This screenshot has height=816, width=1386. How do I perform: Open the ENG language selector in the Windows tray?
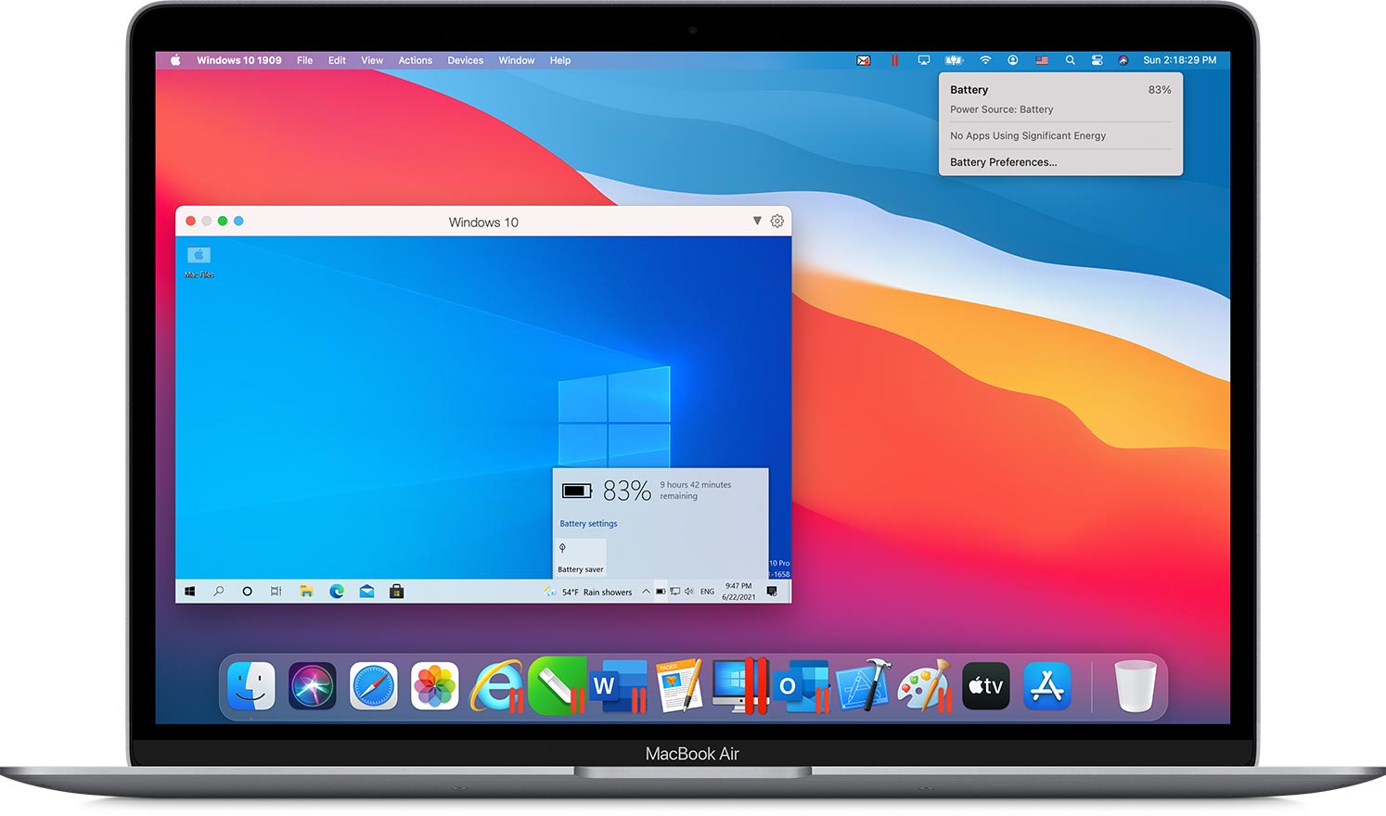pos(707,592)
